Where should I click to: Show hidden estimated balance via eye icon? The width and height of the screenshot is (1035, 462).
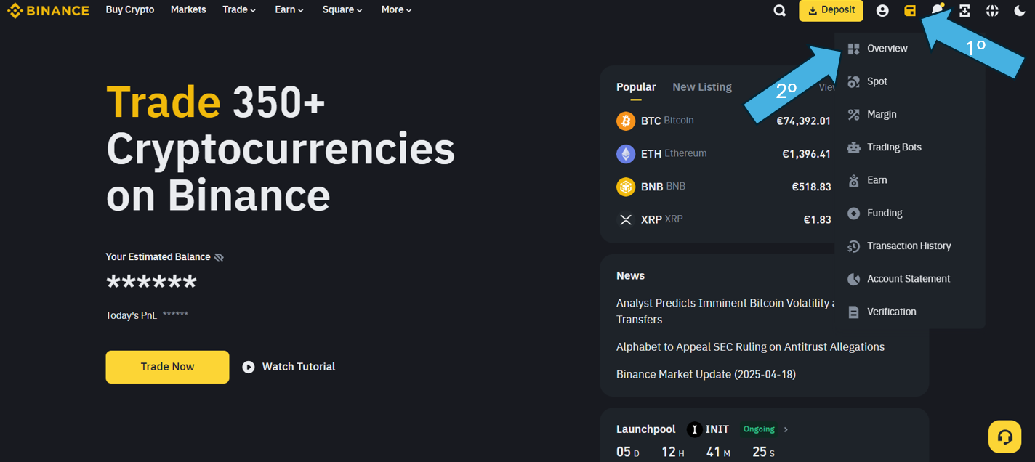pyautogui.click(x=219, y=257)
